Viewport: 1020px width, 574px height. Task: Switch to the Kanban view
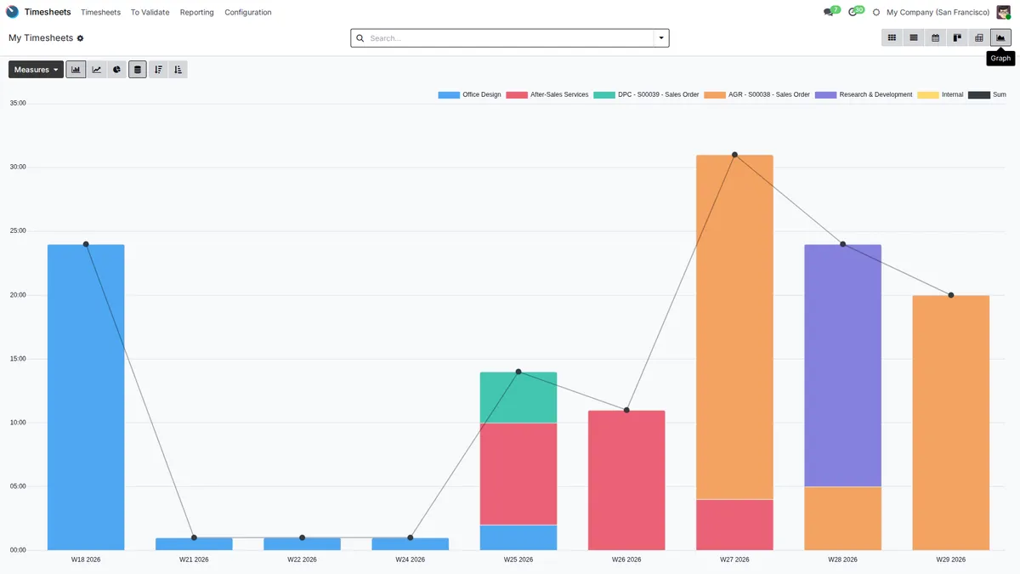(x=957, y=37)
